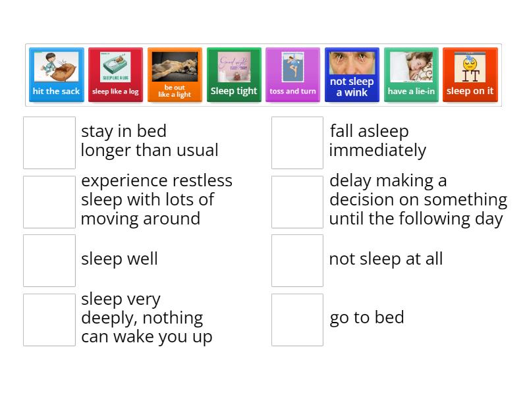Screen dimensions: 527x395
Task: Click the 'toss and turn' picture tile
Action: (292, 74)
